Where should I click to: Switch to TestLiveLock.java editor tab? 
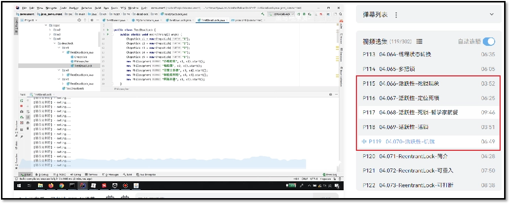pos(180,20)
